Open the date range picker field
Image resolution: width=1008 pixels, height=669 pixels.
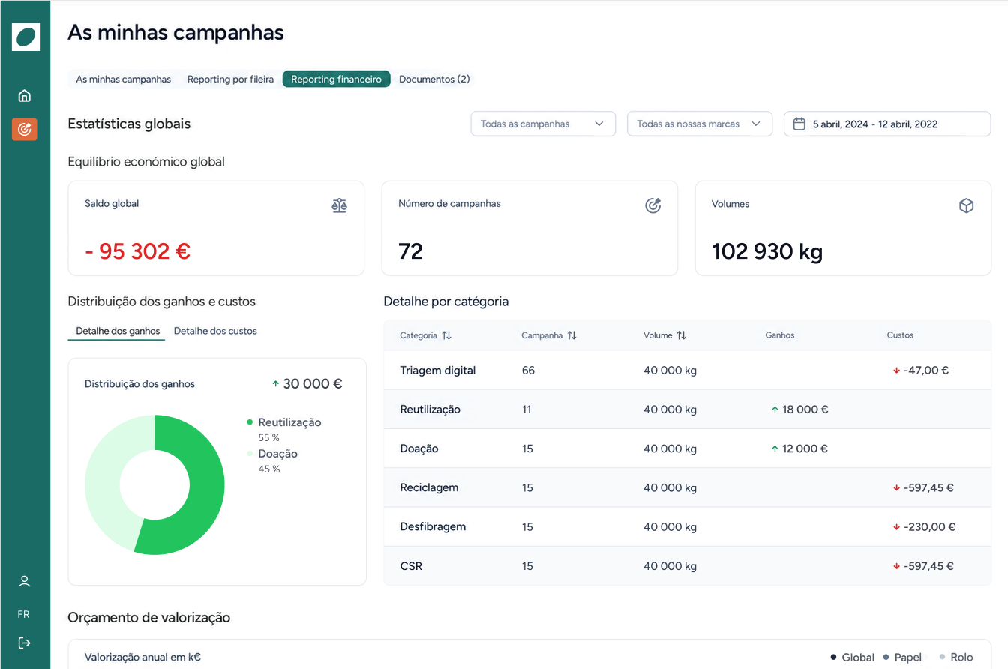point(887,124)
